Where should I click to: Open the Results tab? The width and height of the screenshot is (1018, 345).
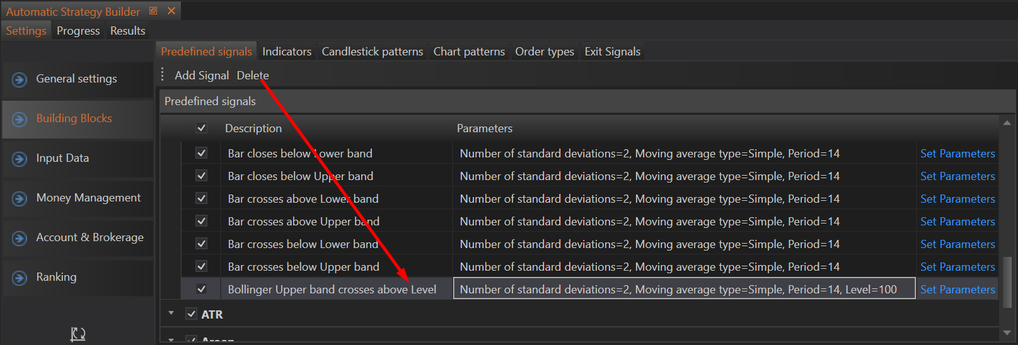(x=127, y=31)
